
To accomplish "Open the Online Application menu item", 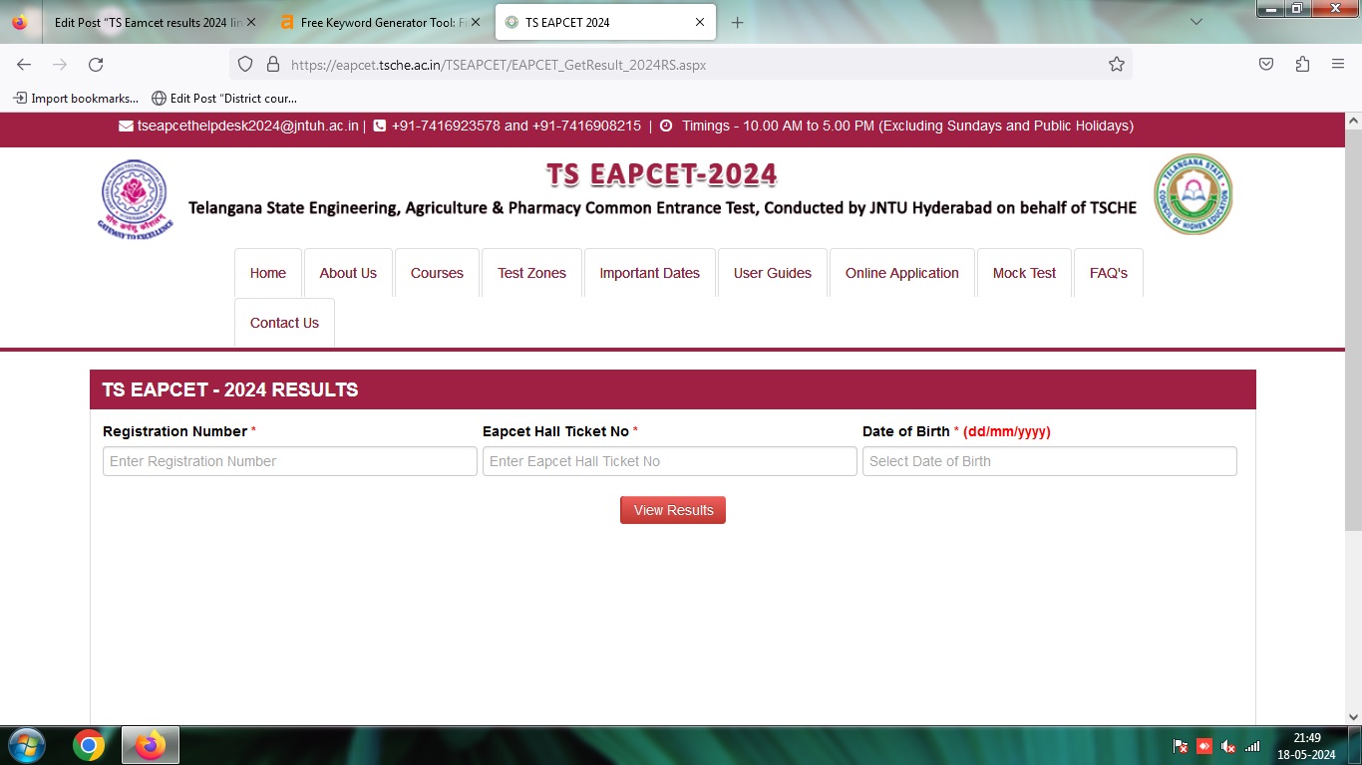I will coord(902,273).
